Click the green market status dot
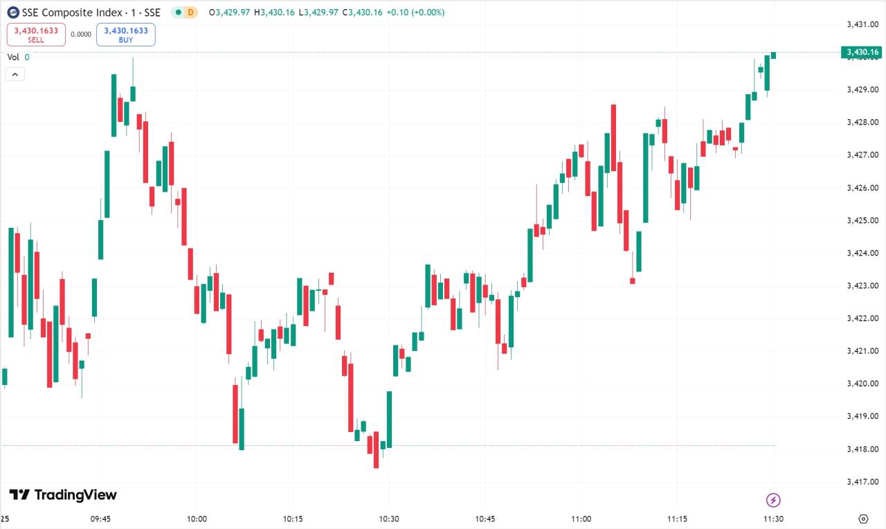The height and width of the screenshot is (529, 886). click(177, 12)
